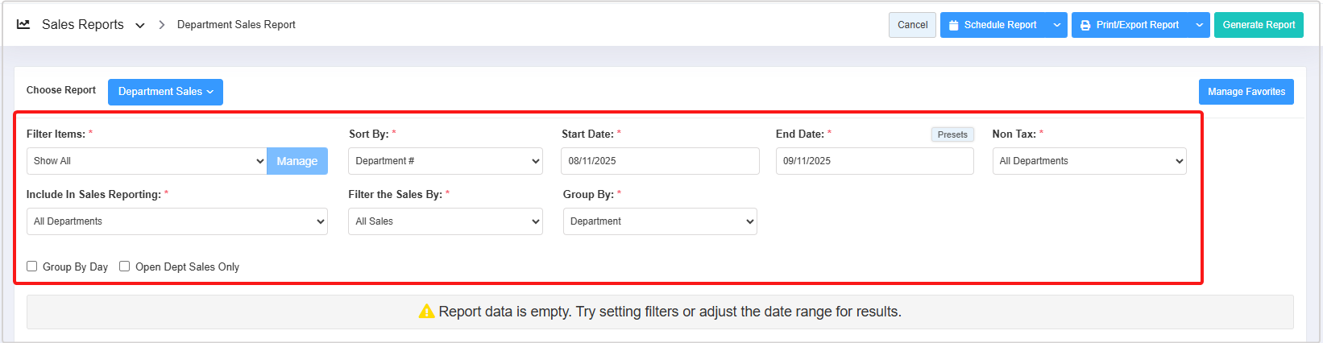1323x343 pixels.
Task: Open the Schedule Report dropdown arrow
Action: 1057,25
